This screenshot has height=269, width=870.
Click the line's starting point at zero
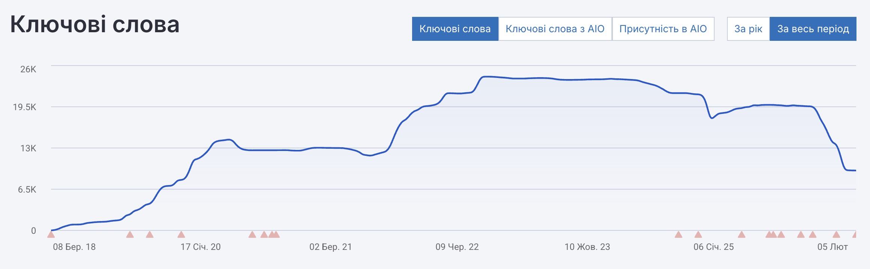click(52, 230)
